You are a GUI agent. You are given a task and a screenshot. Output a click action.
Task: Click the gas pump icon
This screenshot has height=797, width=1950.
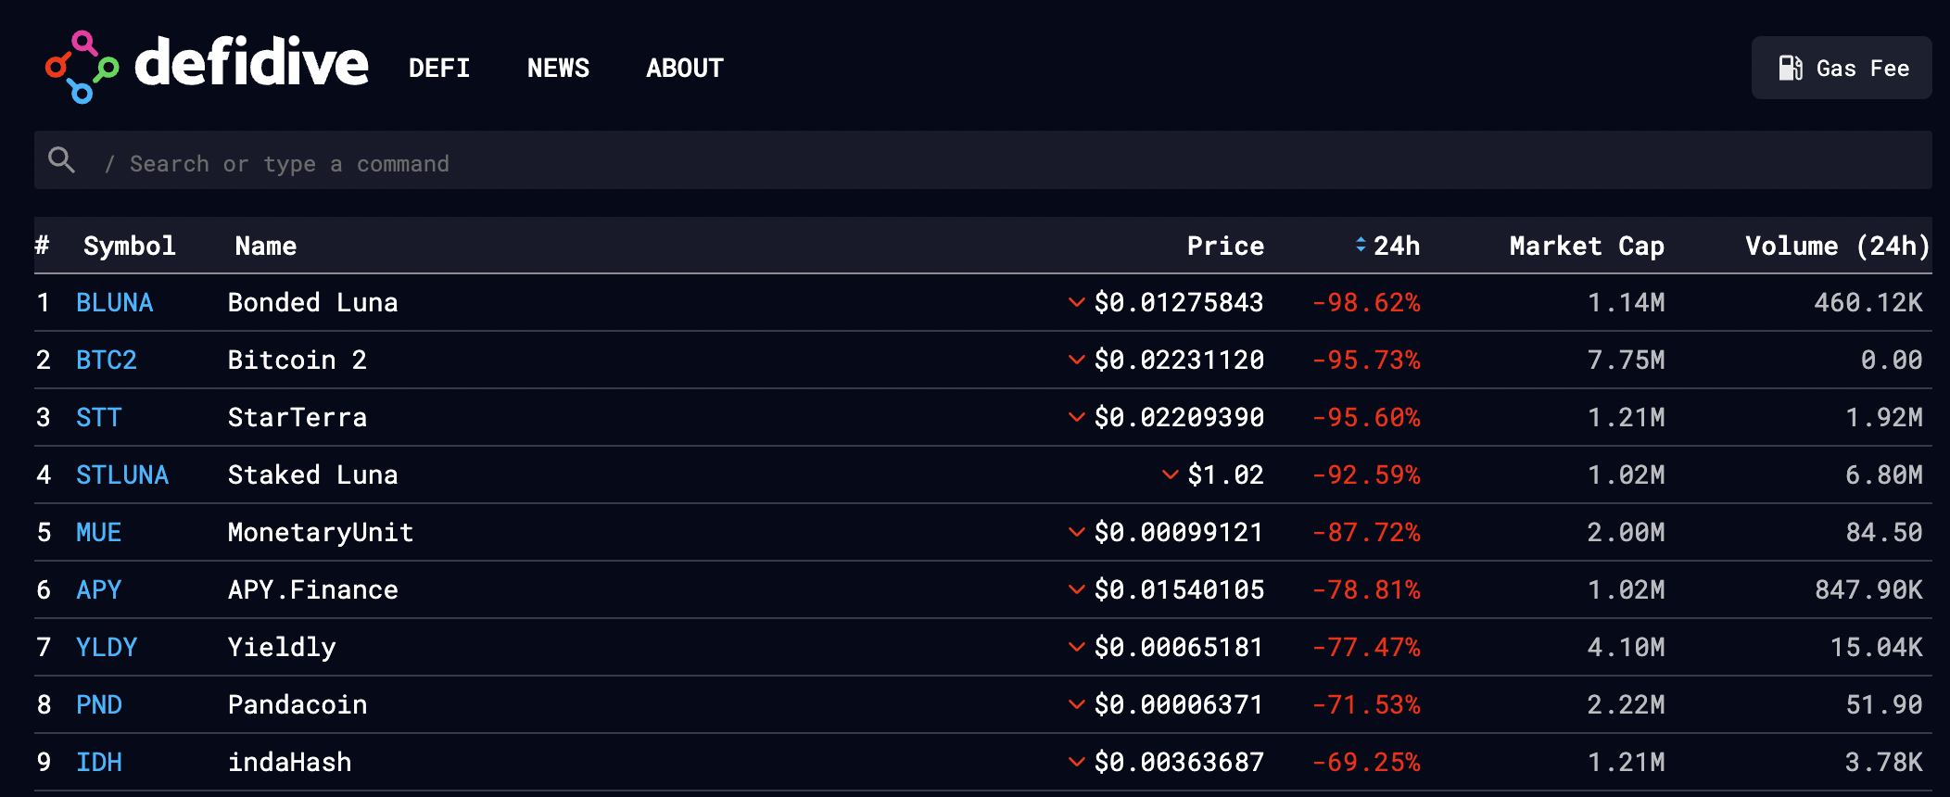click(x=1791, y=68)
